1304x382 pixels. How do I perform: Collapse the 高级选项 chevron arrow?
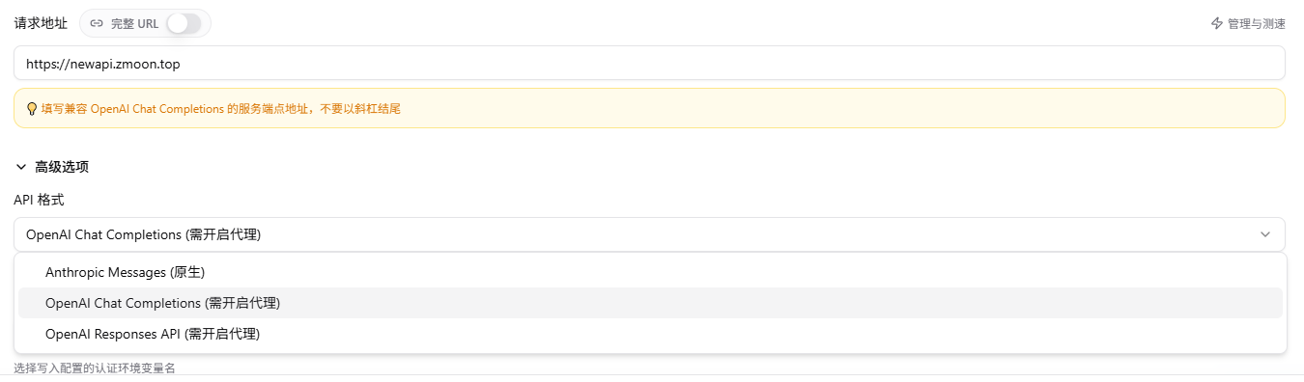21,167
